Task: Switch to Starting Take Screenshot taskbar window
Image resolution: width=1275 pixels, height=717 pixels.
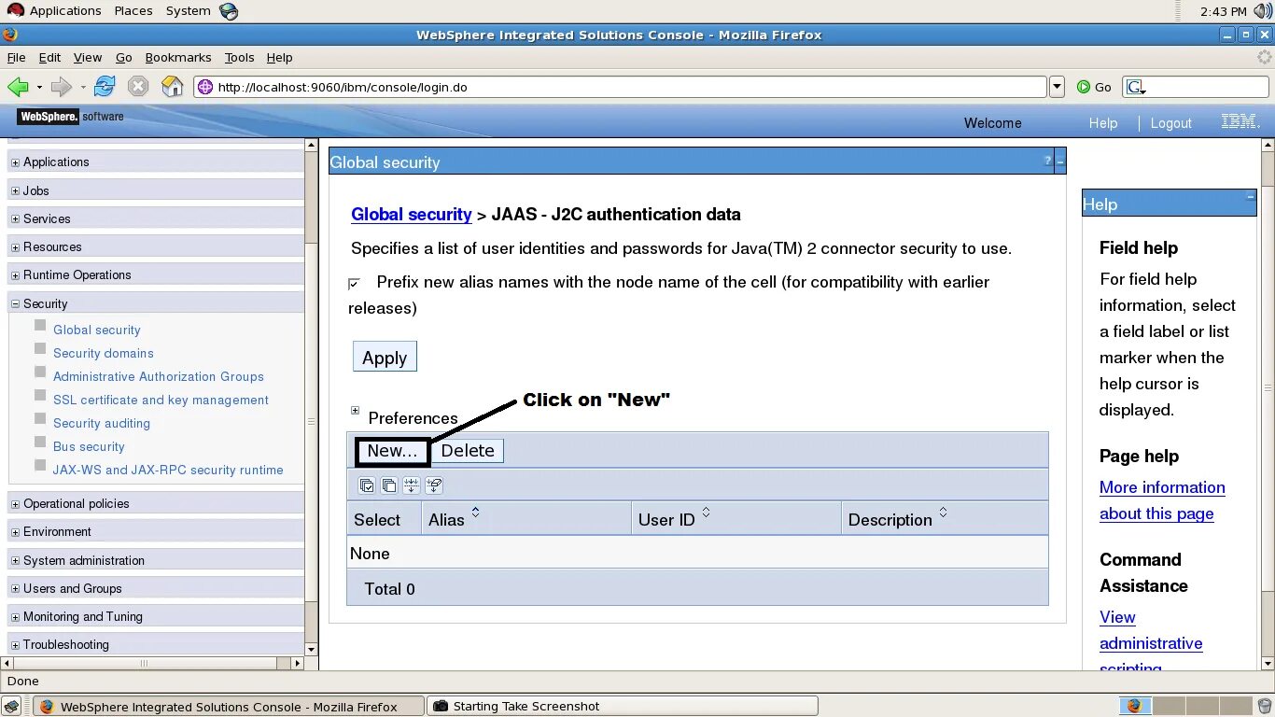Action: (623, 706)
